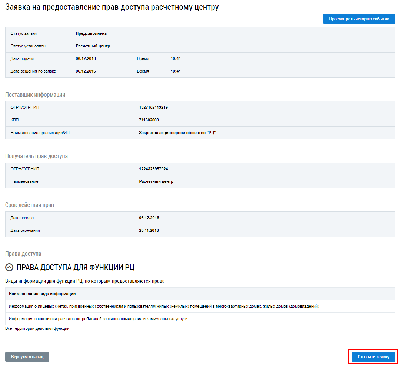The width and height of the screenshot is (406, 365).
Task: Click the Наименование вида информации column header
Action: point(42,294)
